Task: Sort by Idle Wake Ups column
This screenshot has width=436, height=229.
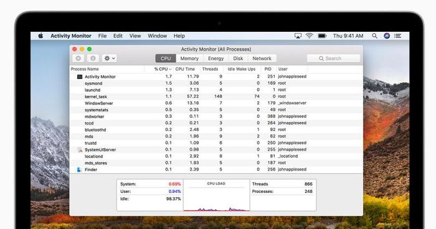Action: (242, 69)
